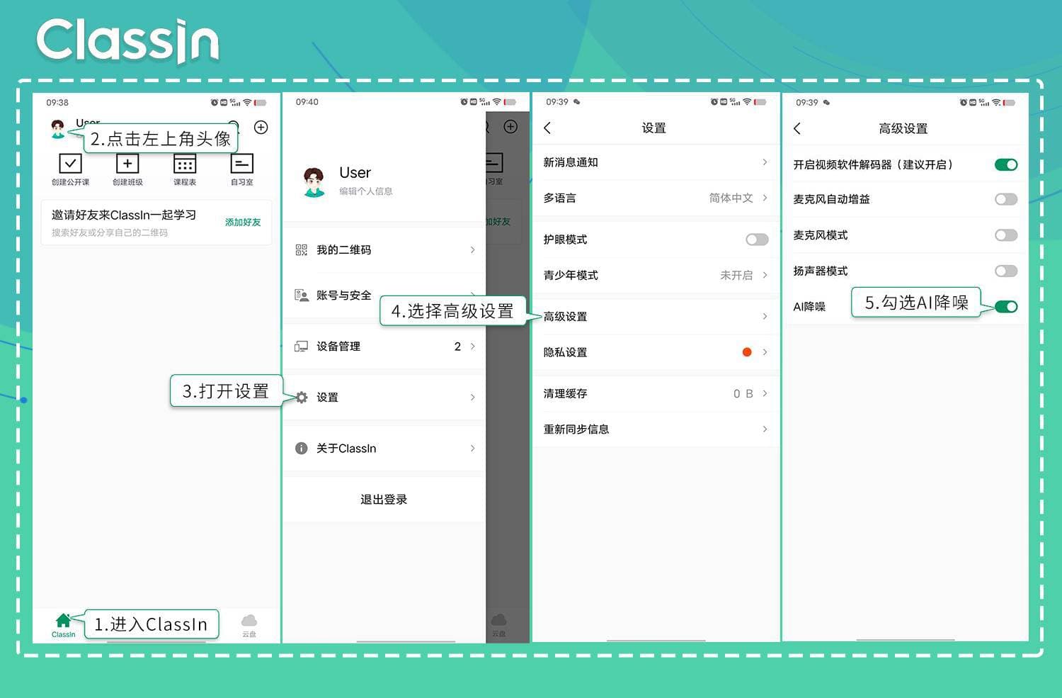This screenshot has width=1062, height=698.
Task: Tap the User avatar in the profile drawer
Action: click(x=314, y=182)
